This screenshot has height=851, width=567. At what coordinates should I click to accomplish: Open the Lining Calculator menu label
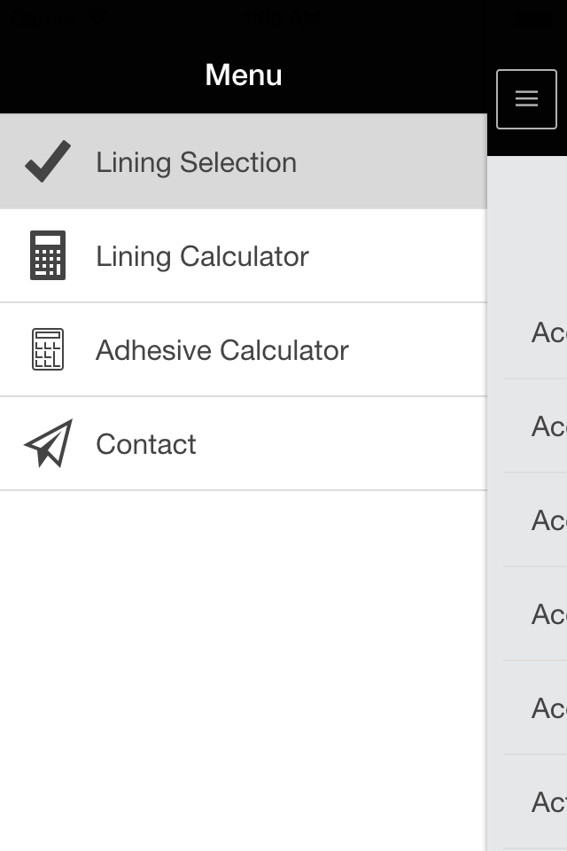coord(202,256)
